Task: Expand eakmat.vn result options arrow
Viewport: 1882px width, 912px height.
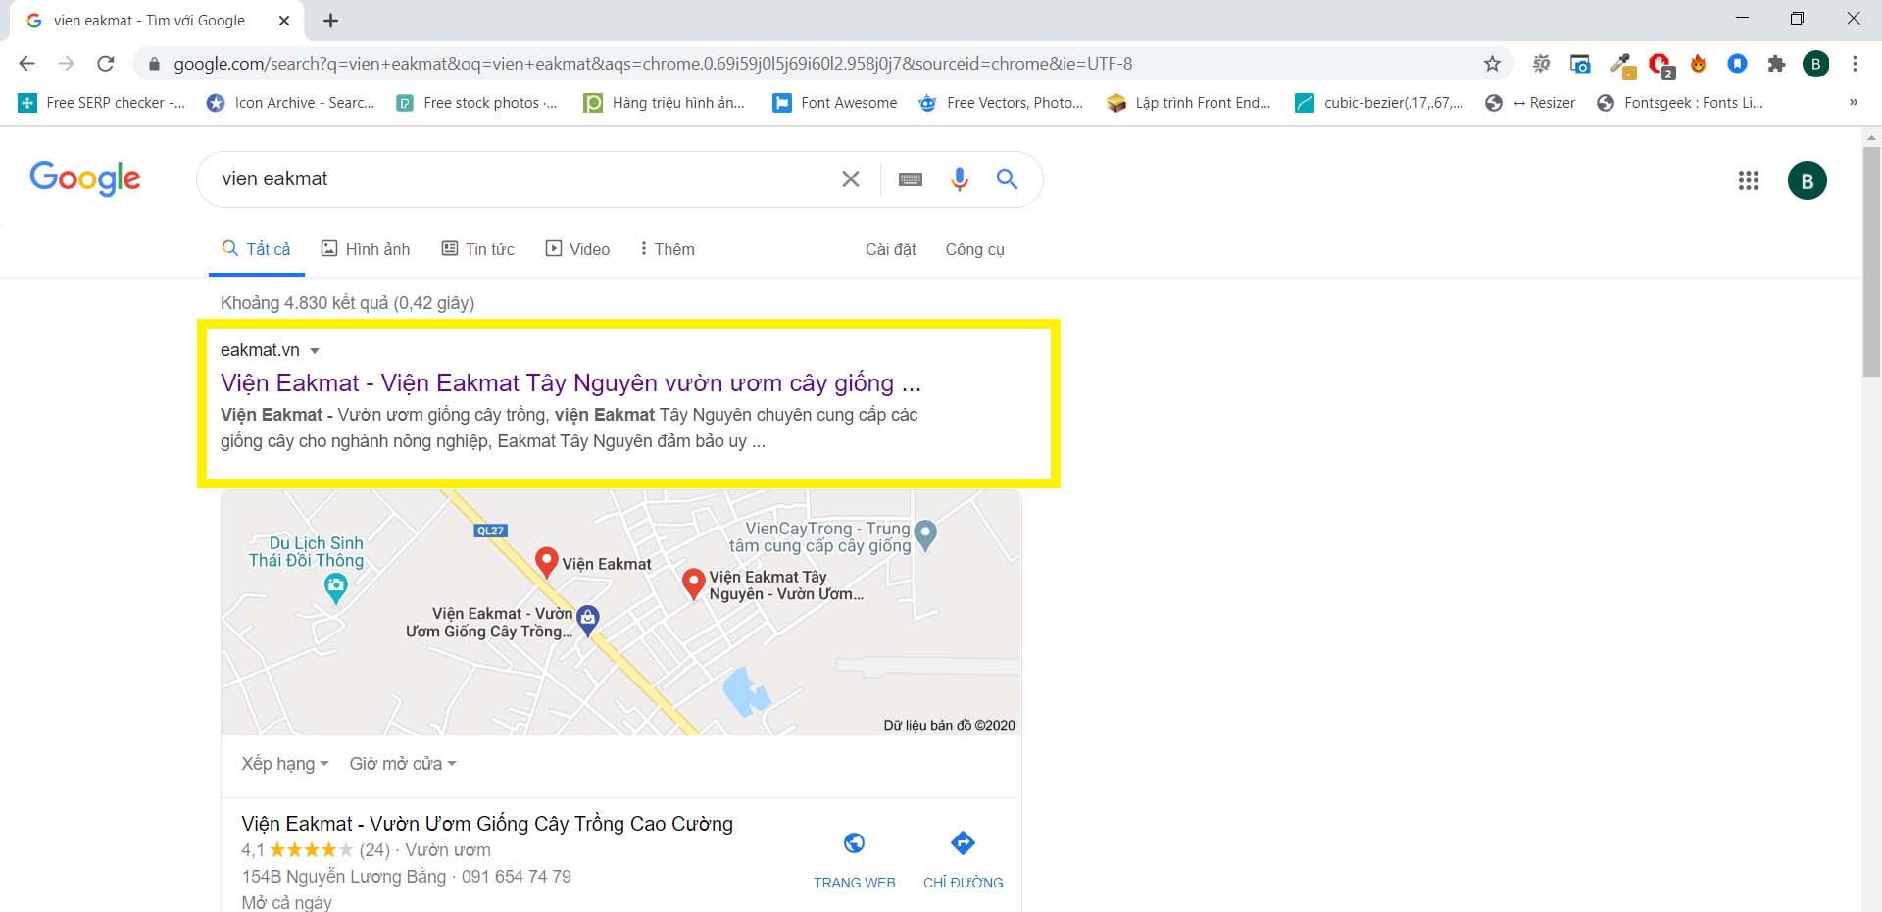Action: click(x=315, y=351)
